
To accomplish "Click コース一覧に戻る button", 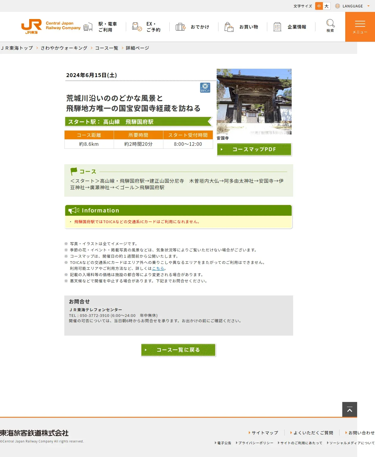I will (x=178, y=350).
